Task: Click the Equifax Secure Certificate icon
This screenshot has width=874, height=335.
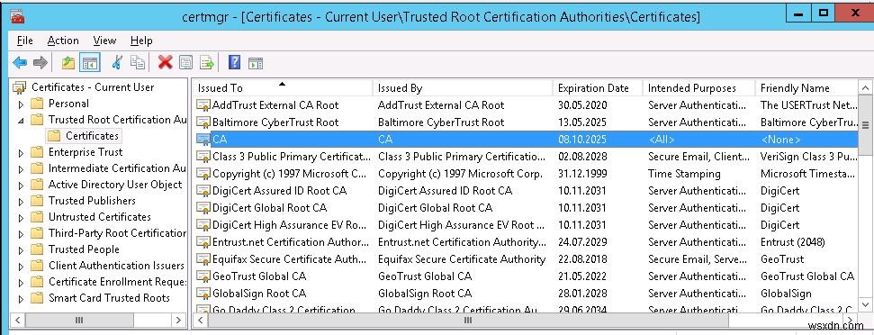Action: tap(203, 259)
